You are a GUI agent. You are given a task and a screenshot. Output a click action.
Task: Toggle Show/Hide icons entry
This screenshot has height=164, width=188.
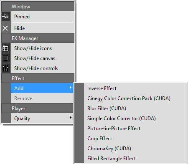[x=42, y=48]
